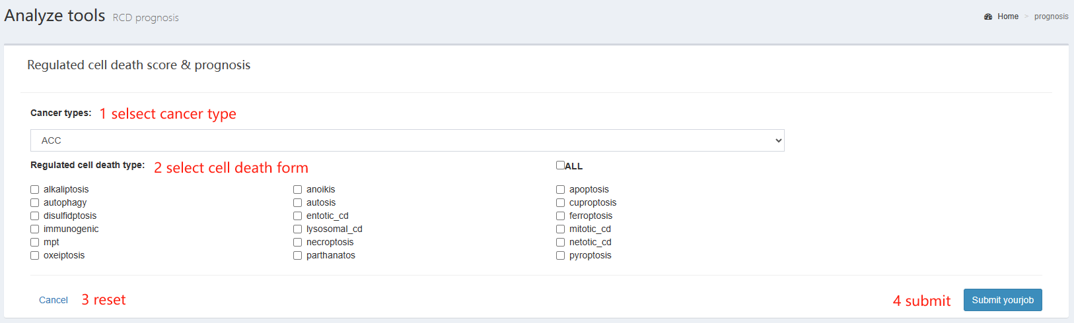Screen dimensions: 1074x323
Task: Select the apoptosis checkbox
Action: [x=560, y=189]
